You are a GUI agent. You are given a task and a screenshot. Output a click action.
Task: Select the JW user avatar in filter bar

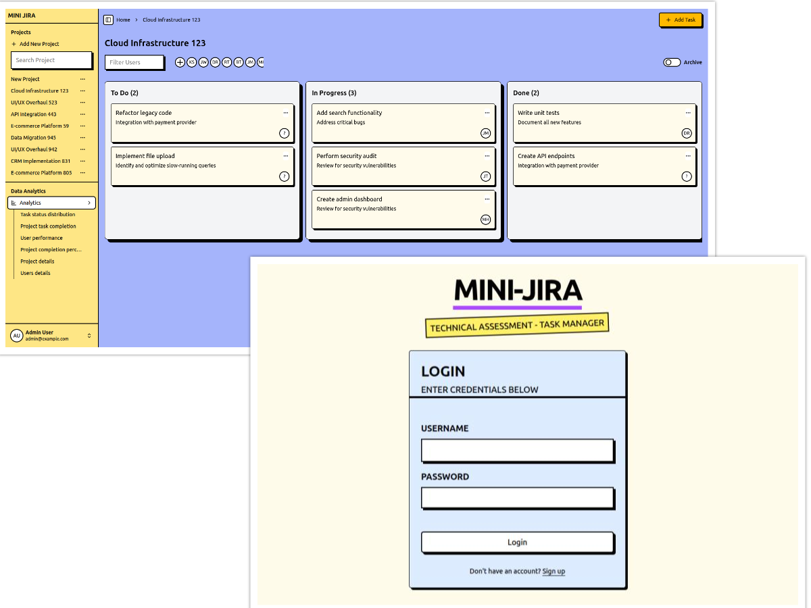(x=202, y=61)
